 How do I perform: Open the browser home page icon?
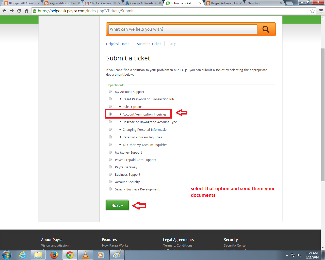26,11
